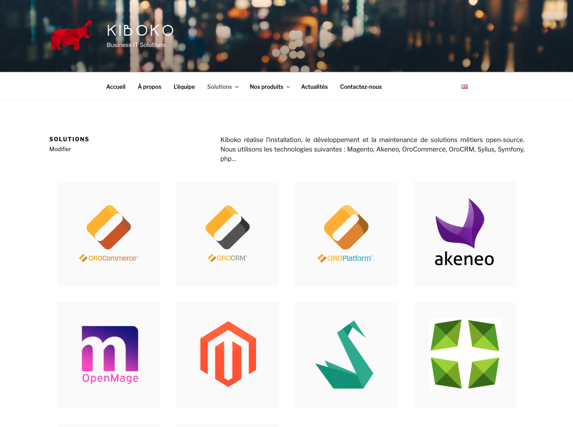Go to L'équipe page
Screen dimensions: 573x427
click(x=184, y=87)
